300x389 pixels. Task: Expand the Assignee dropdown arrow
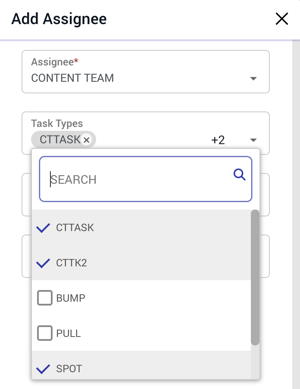click(253, 79)
